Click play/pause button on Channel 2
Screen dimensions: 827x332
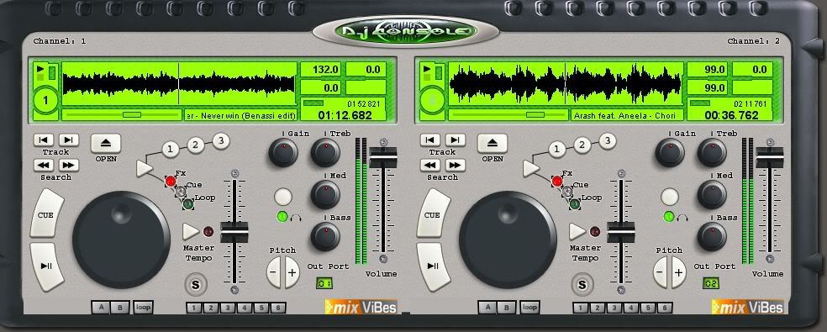point(433,266)
